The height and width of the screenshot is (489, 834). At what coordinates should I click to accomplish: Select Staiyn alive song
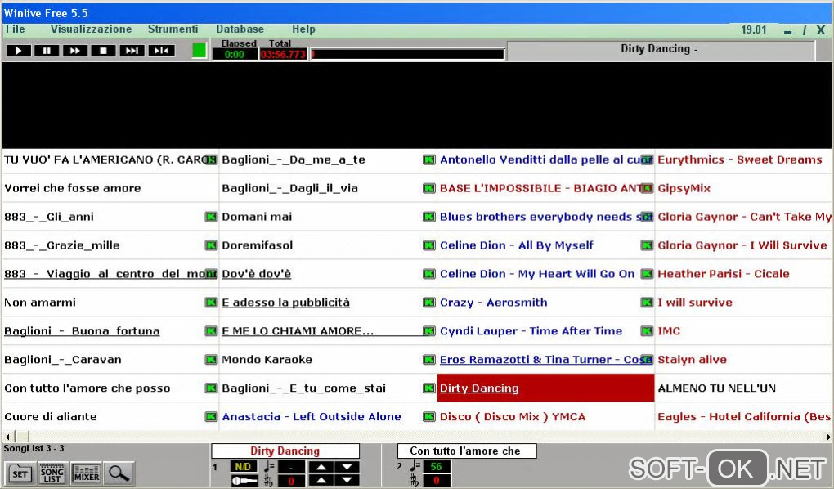coord(692,360)
